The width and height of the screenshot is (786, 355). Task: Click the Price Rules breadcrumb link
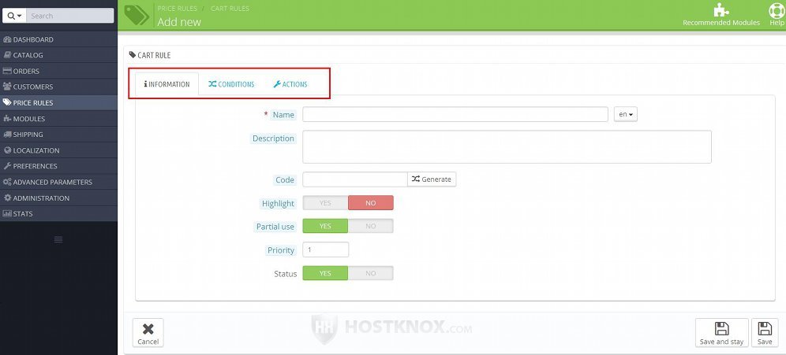pos(177,9)
